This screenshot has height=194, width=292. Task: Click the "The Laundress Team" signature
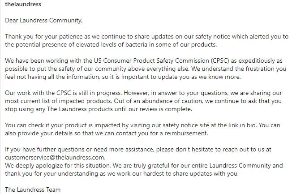tap(33, 190)
